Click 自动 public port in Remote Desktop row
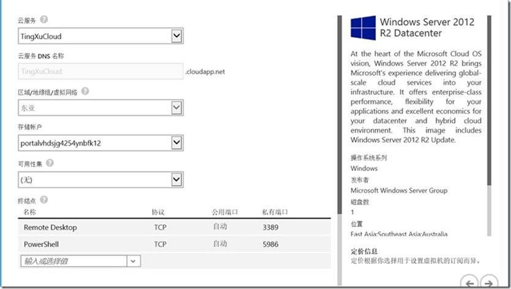Screen dimensions: 511x289 [x=220, y=227]
